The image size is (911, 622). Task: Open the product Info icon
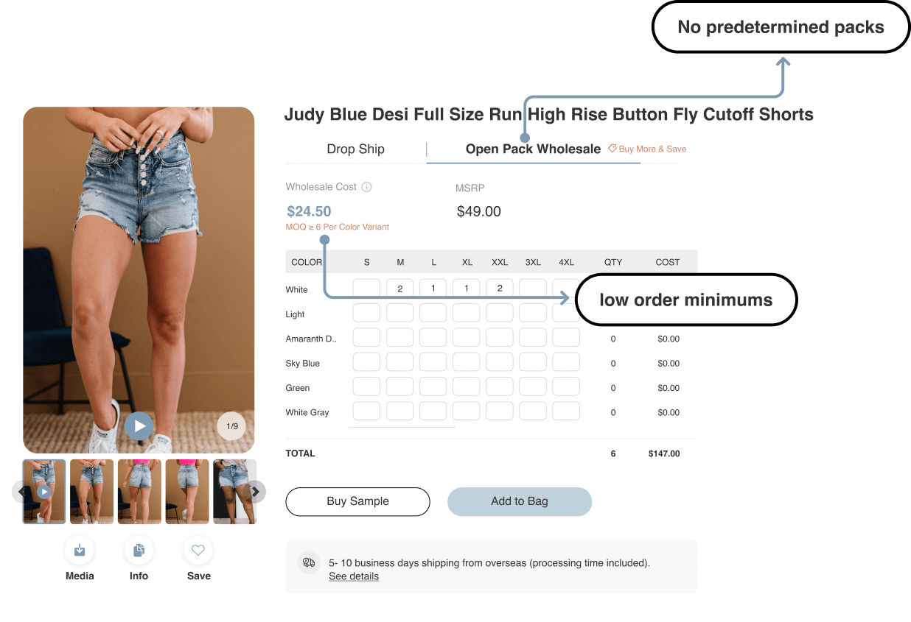139,551
